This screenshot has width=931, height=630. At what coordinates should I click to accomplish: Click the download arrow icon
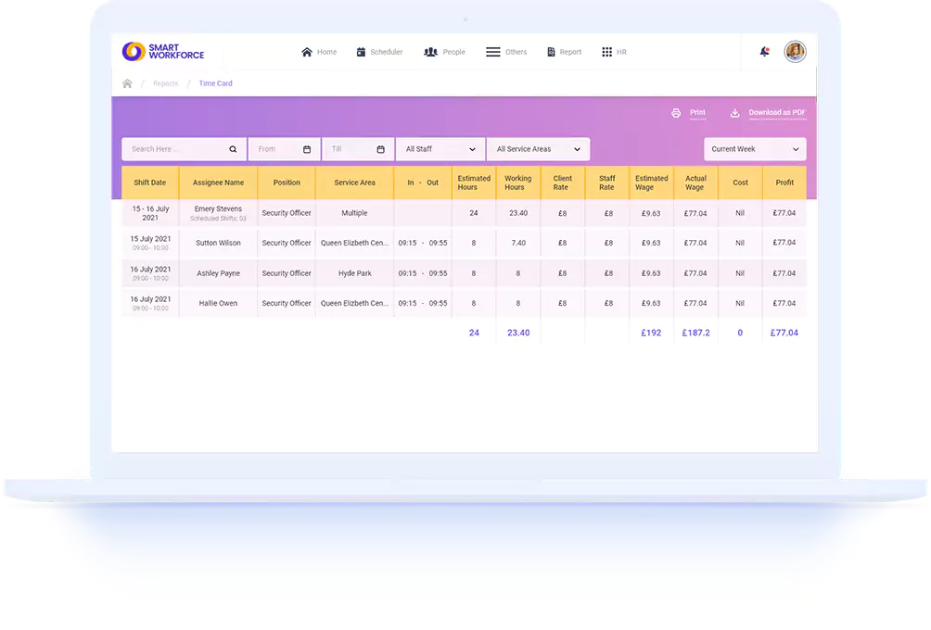pos(735,113)
